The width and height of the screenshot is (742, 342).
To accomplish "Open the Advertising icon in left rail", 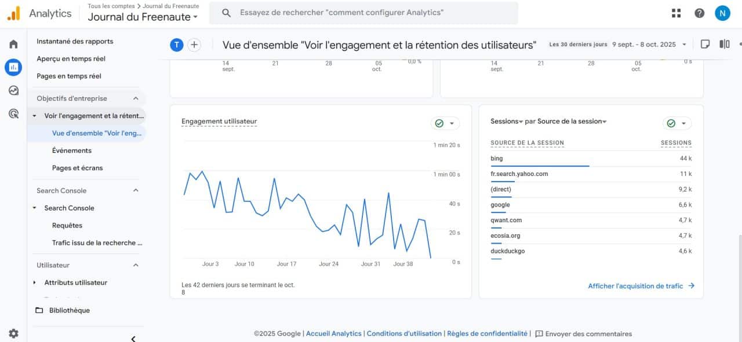I will [13, 113].
